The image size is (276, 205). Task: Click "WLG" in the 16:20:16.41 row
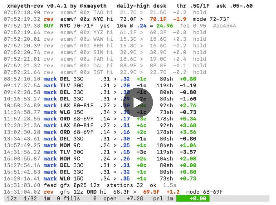(65, 178)
